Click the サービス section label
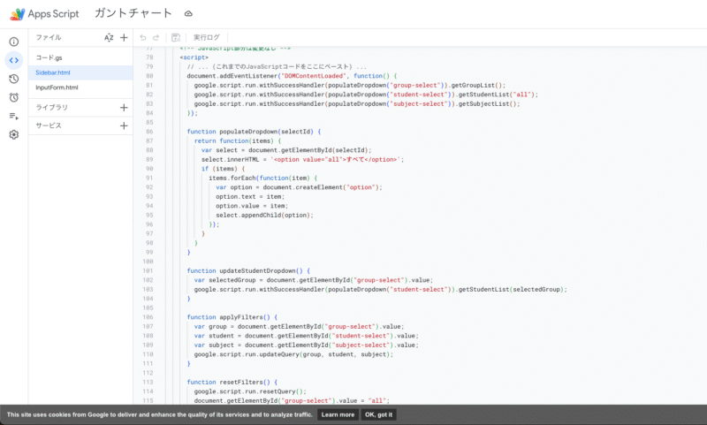 (49, 125)
